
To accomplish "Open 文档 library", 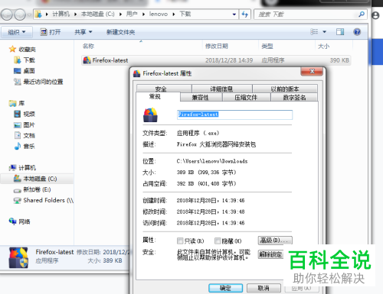I will tap(25, 135).
